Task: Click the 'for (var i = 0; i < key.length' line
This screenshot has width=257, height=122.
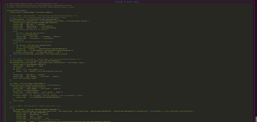Action: tap(28, 69)
